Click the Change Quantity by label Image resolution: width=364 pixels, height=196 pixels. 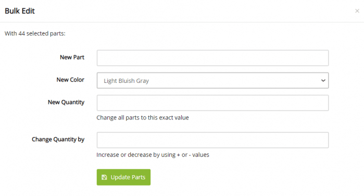click(58, 140)
